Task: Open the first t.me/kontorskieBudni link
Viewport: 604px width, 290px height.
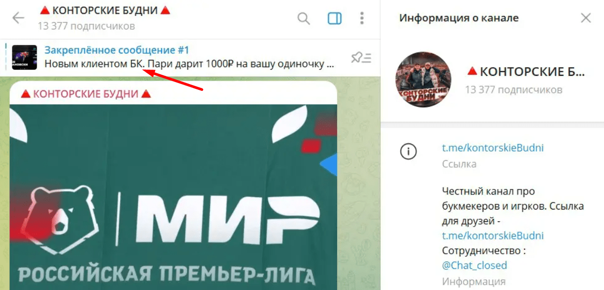Action: pos(493,148)
